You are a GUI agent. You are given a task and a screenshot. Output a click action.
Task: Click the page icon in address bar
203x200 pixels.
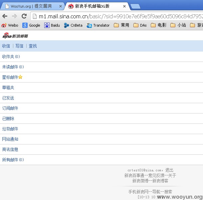(35, 16)
